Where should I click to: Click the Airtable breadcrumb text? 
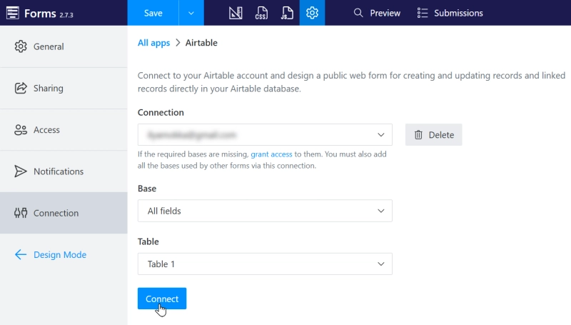(201, 43)
